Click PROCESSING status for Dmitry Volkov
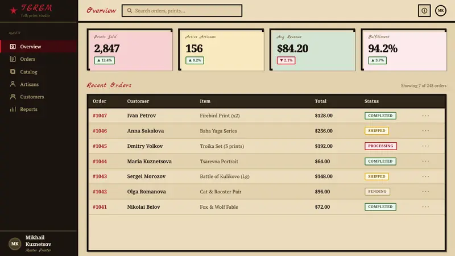The image size is (455, 256). tap(380, 146)
